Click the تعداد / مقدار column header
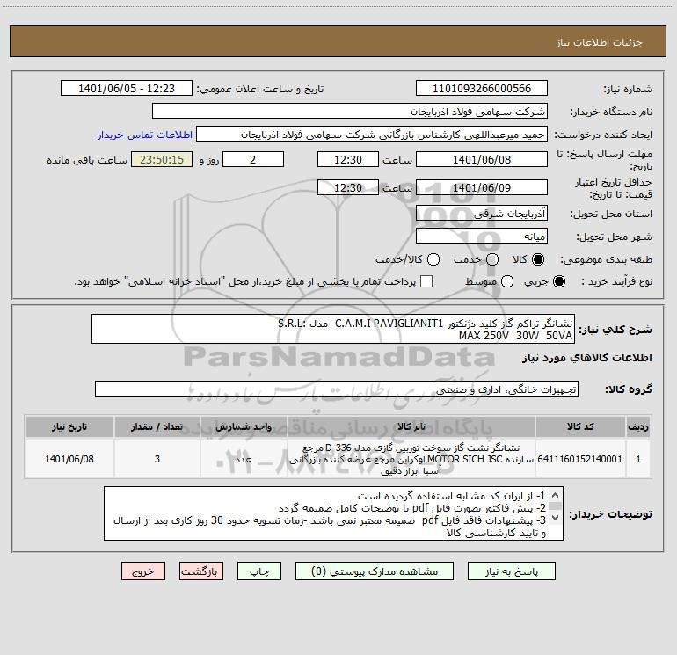 (x=157, y=427)
